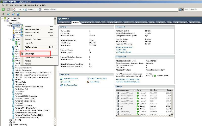This screenshot has height=126, width=202.
Task: Switch to the Virtual Machines tab
Action: 88,22
